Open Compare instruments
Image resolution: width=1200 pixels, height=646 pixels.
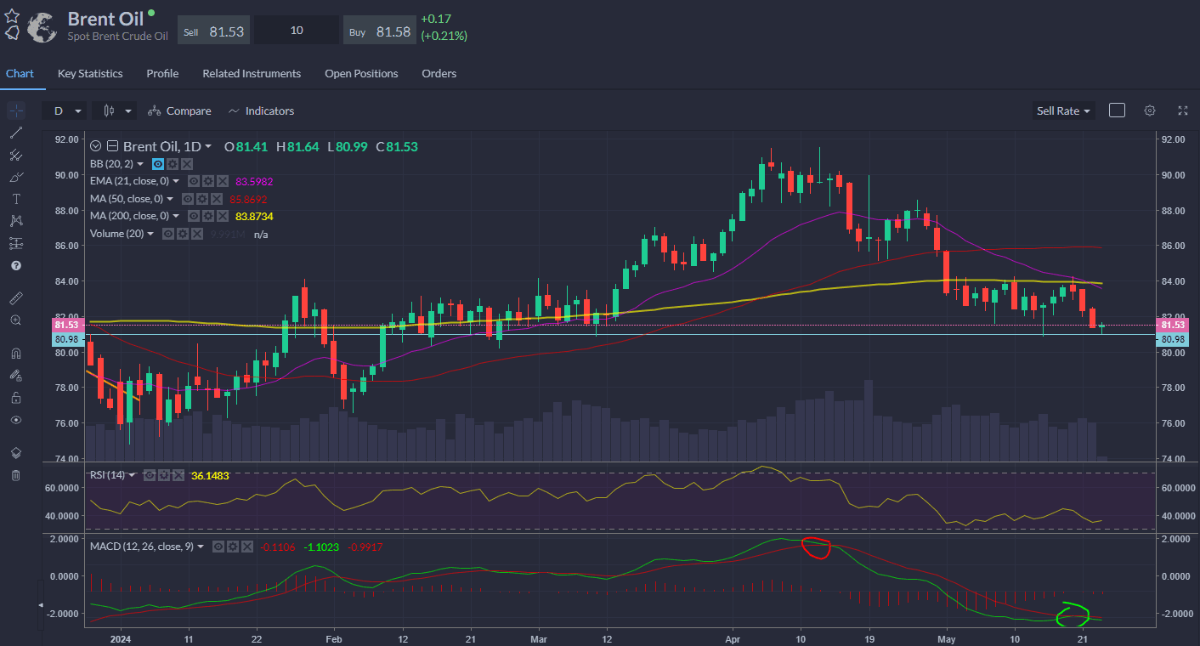coord(179,110)
